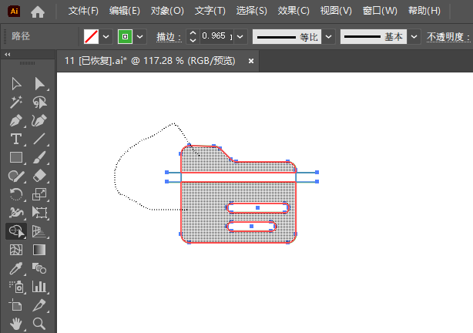Open the 描边 stroke panel link
This screenshot has width=473, height=333.
tap(169, 37)
